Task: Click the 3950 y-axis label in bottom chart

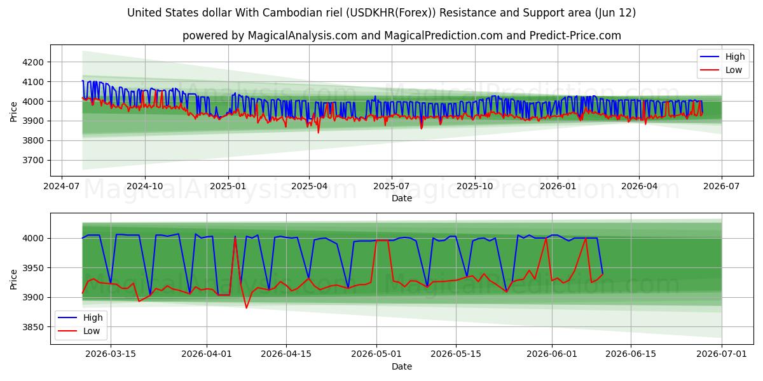Action: tap(32, 268)
